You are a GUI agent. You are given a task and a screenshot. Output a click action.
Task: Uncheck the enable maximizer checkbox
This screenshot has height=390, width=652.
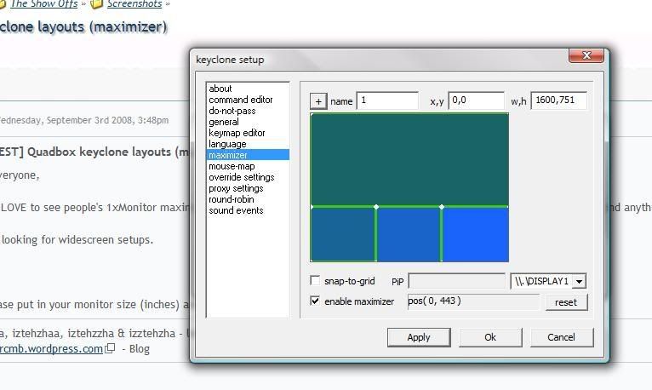coord(315,301)
